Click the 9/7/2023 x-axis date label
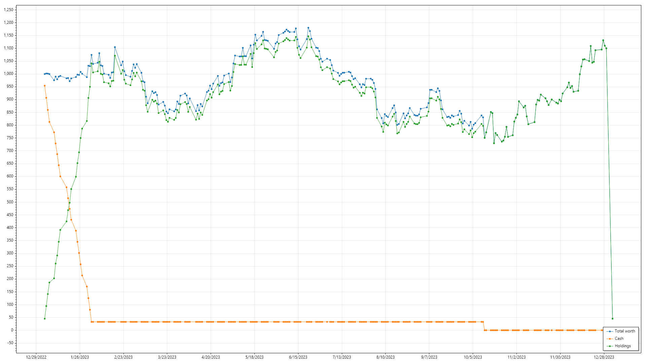Screen dimensions: 646x363 [x=429, y=357]
